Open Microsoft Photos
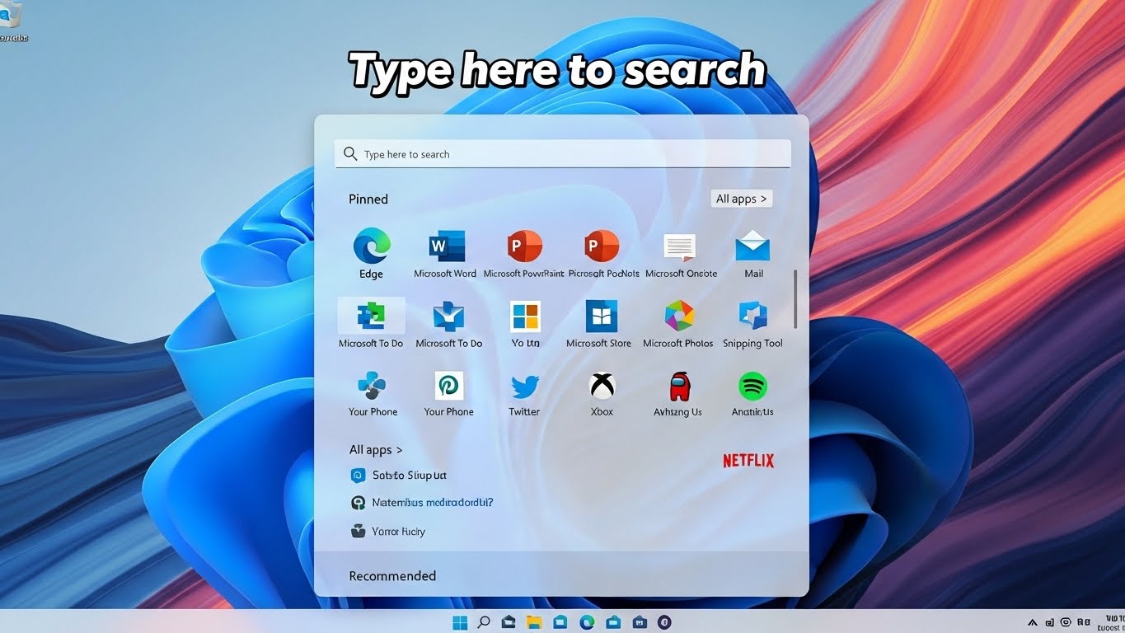The image size is (1125, 633). point(678,323)
